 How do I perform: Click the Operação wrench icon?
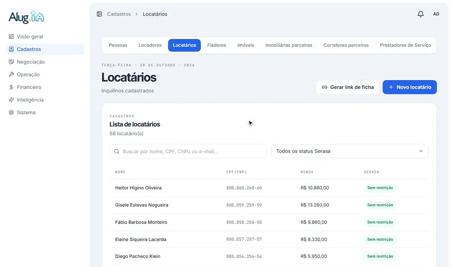11,74
